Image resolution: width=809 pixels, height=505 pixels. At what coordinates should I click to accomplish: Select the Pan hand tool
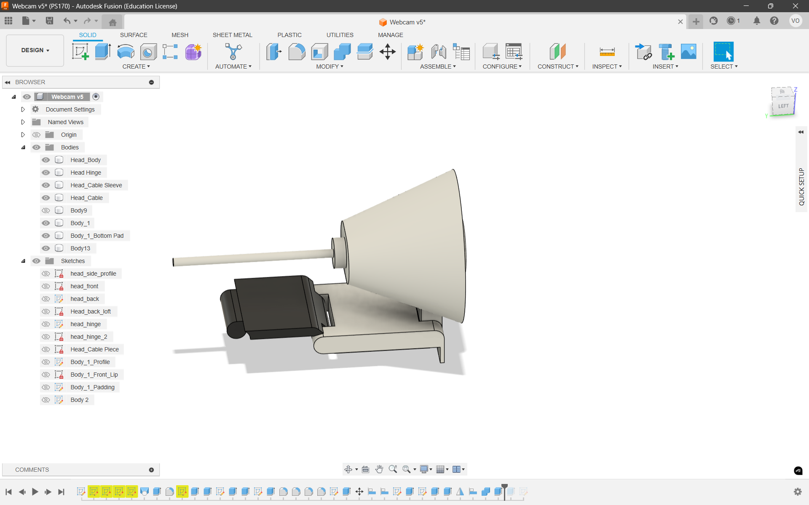point(379,469)
